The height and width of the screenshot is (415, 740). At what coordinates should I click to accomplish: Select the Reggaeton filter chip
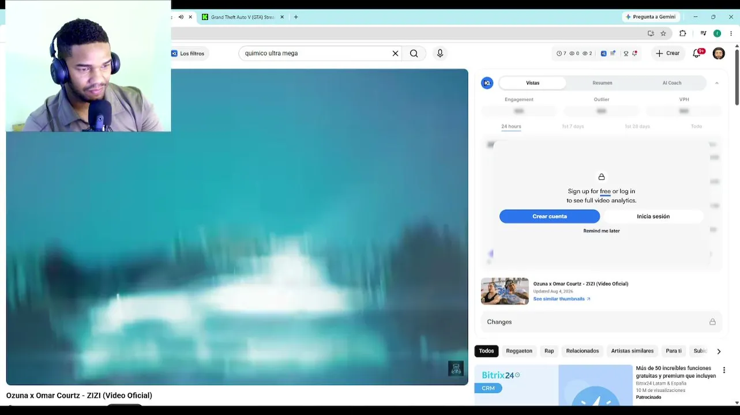519,351
